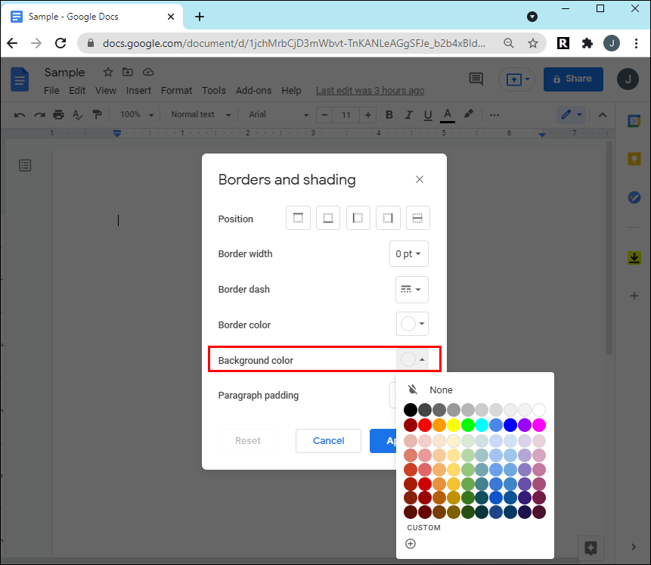This screenshot has height=565, width=651.
Task: Select the left border position icon
Action: pos(358,219)
